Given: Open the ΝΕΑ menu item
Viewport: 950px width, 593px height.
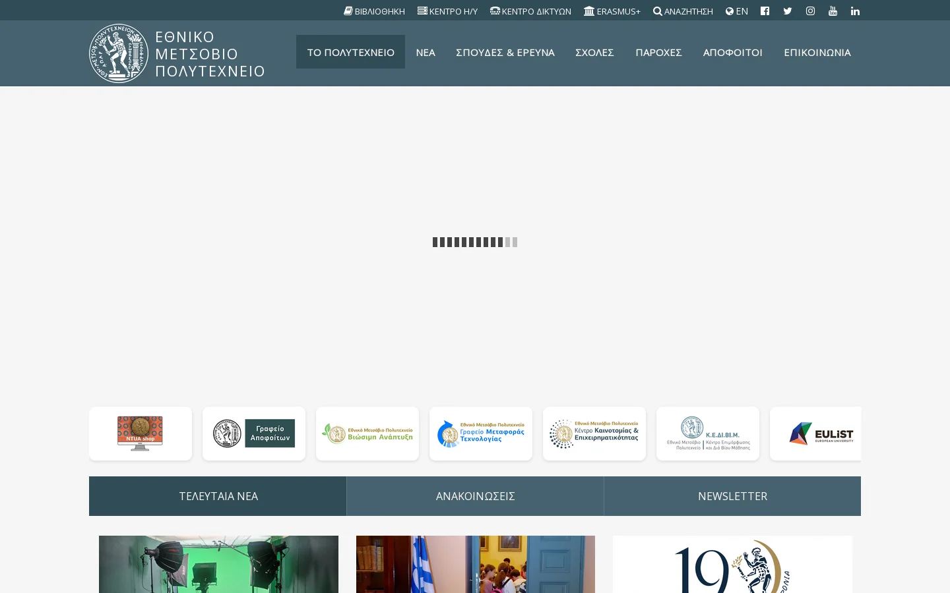Looking at the screenshot, I should (426, 52).
